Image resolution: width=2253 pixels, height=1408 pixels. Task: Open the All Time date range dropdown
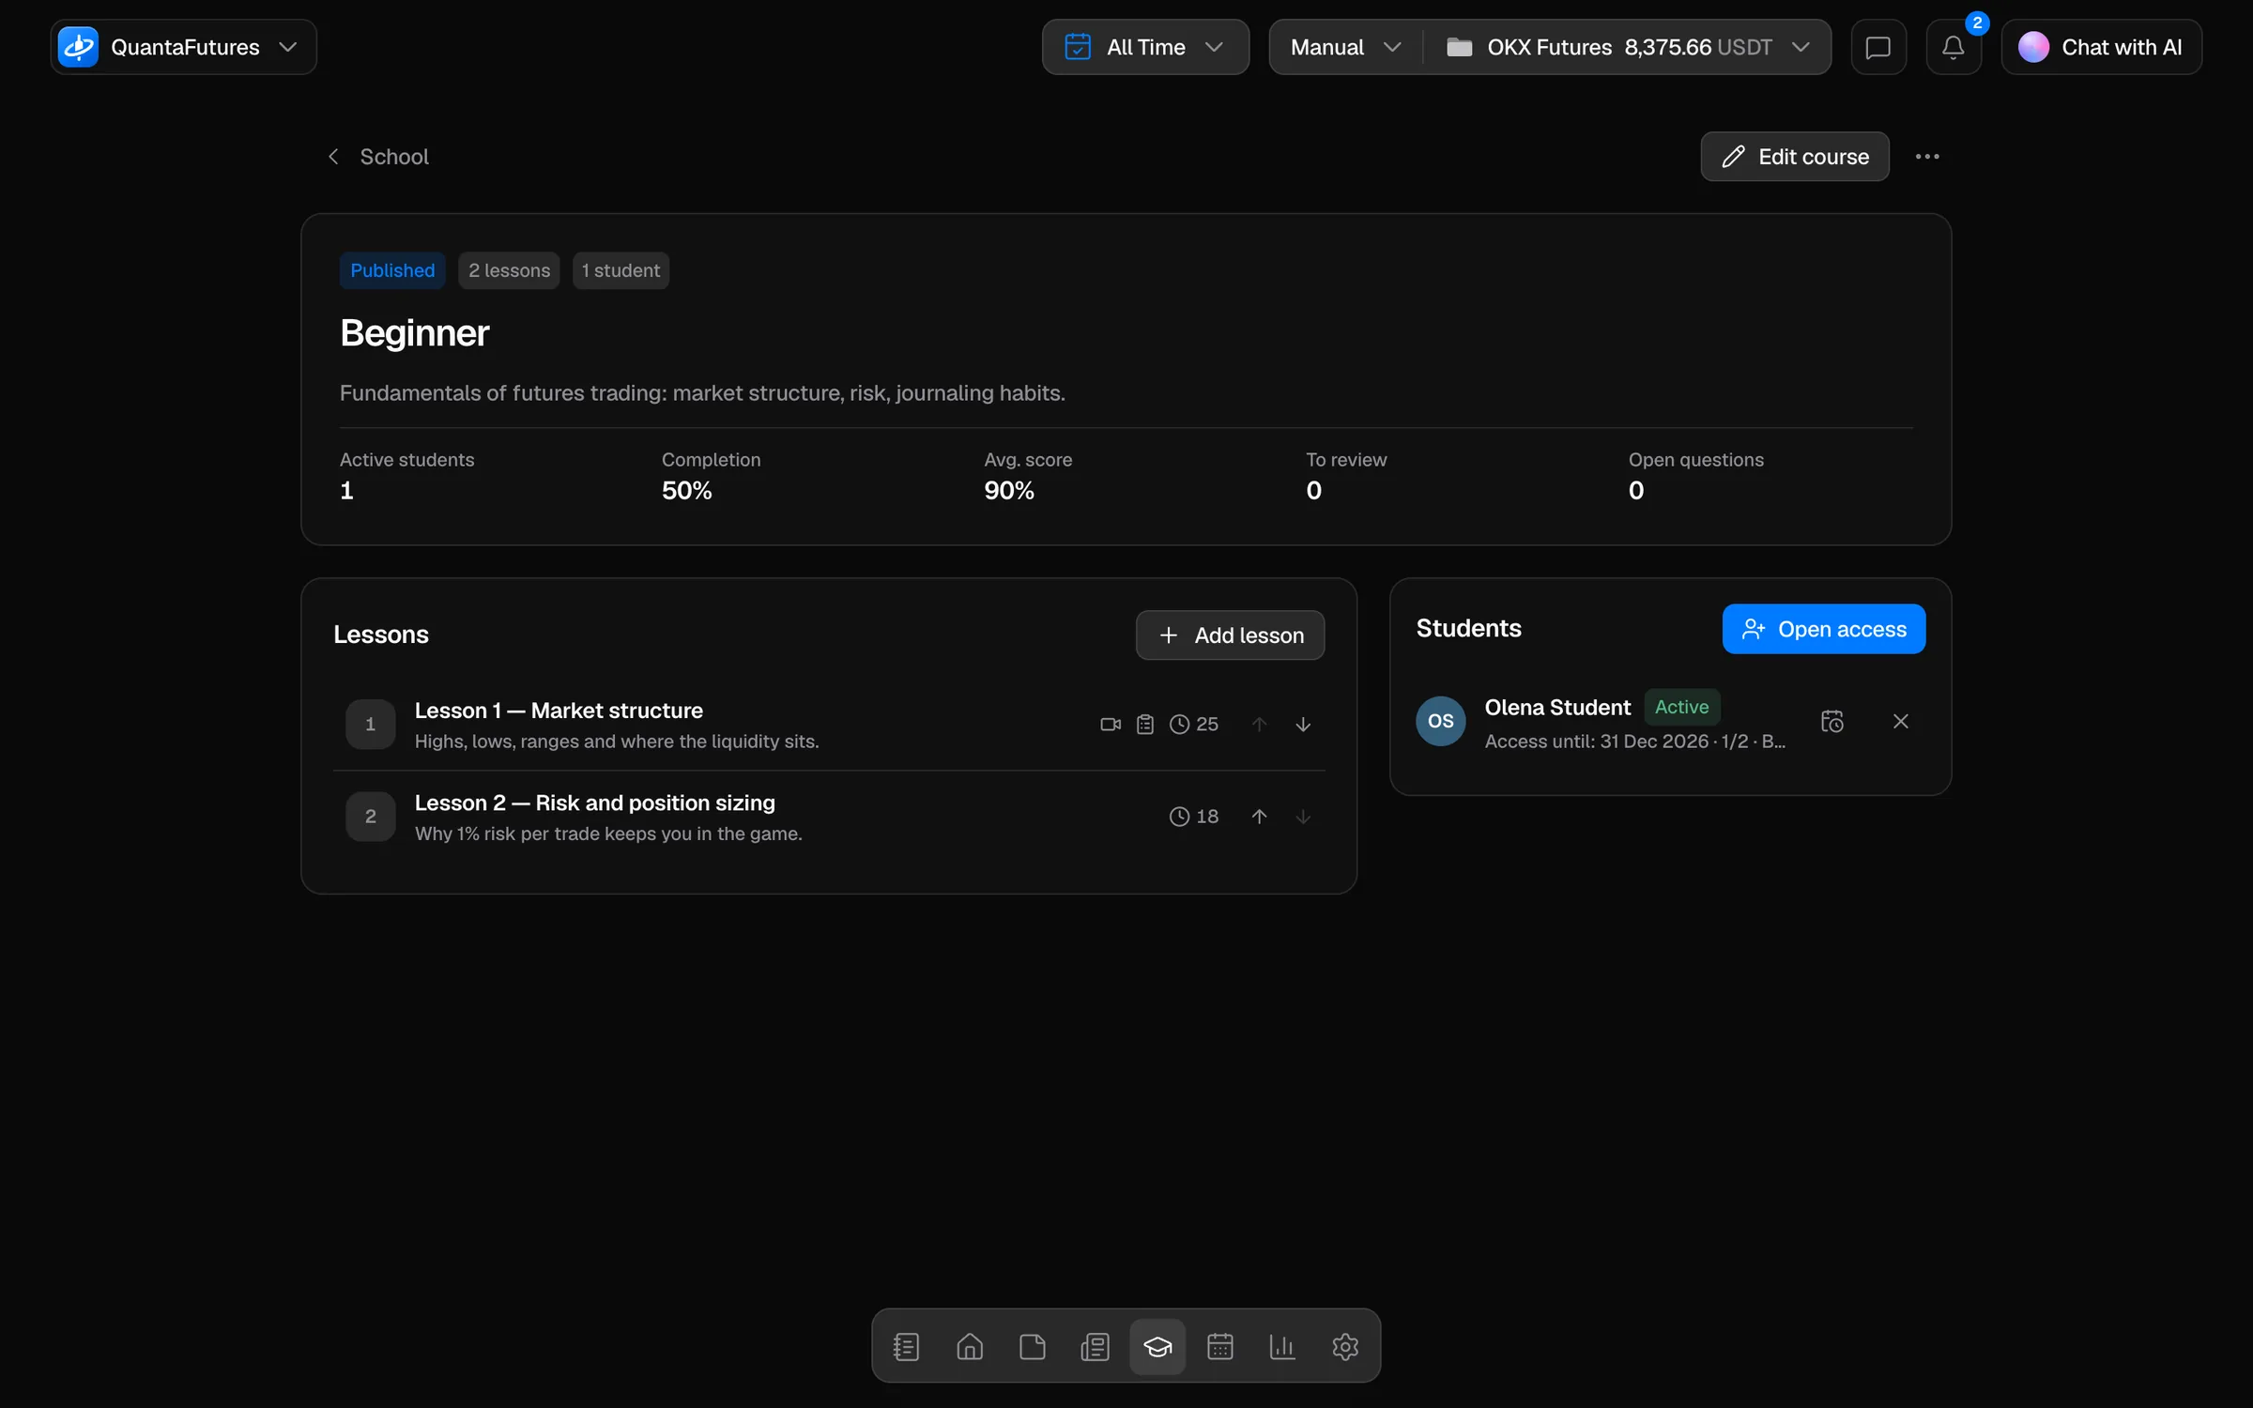pos(1145,47)
